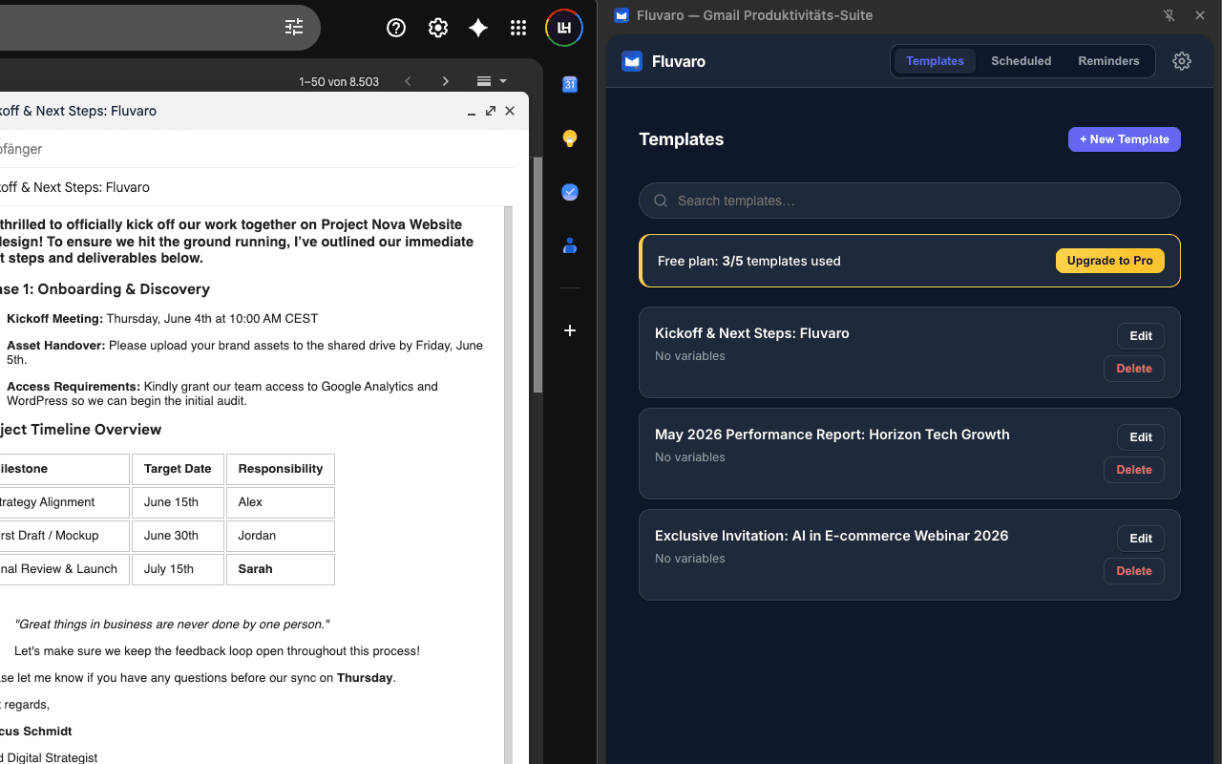Unpin the Fluvaro side panel
This screenshot has width=1222, height=764.
coord(1169,15)
